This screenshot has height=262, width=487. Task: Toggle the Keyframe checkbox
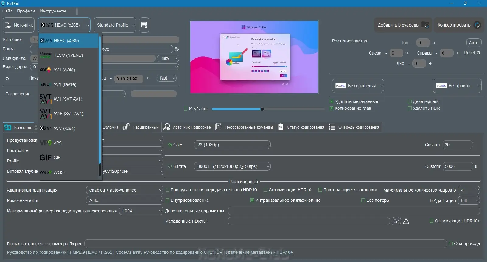click(186, 109)
